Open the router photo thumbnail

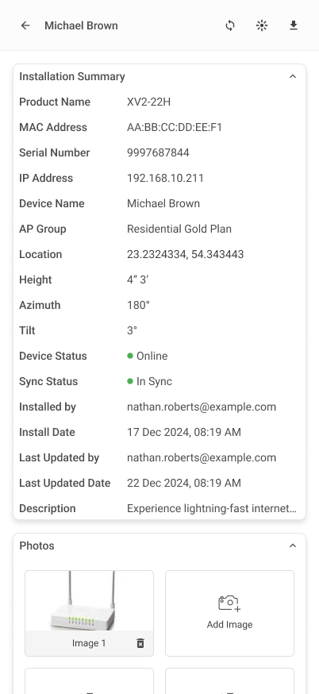(x=90, y=600)
